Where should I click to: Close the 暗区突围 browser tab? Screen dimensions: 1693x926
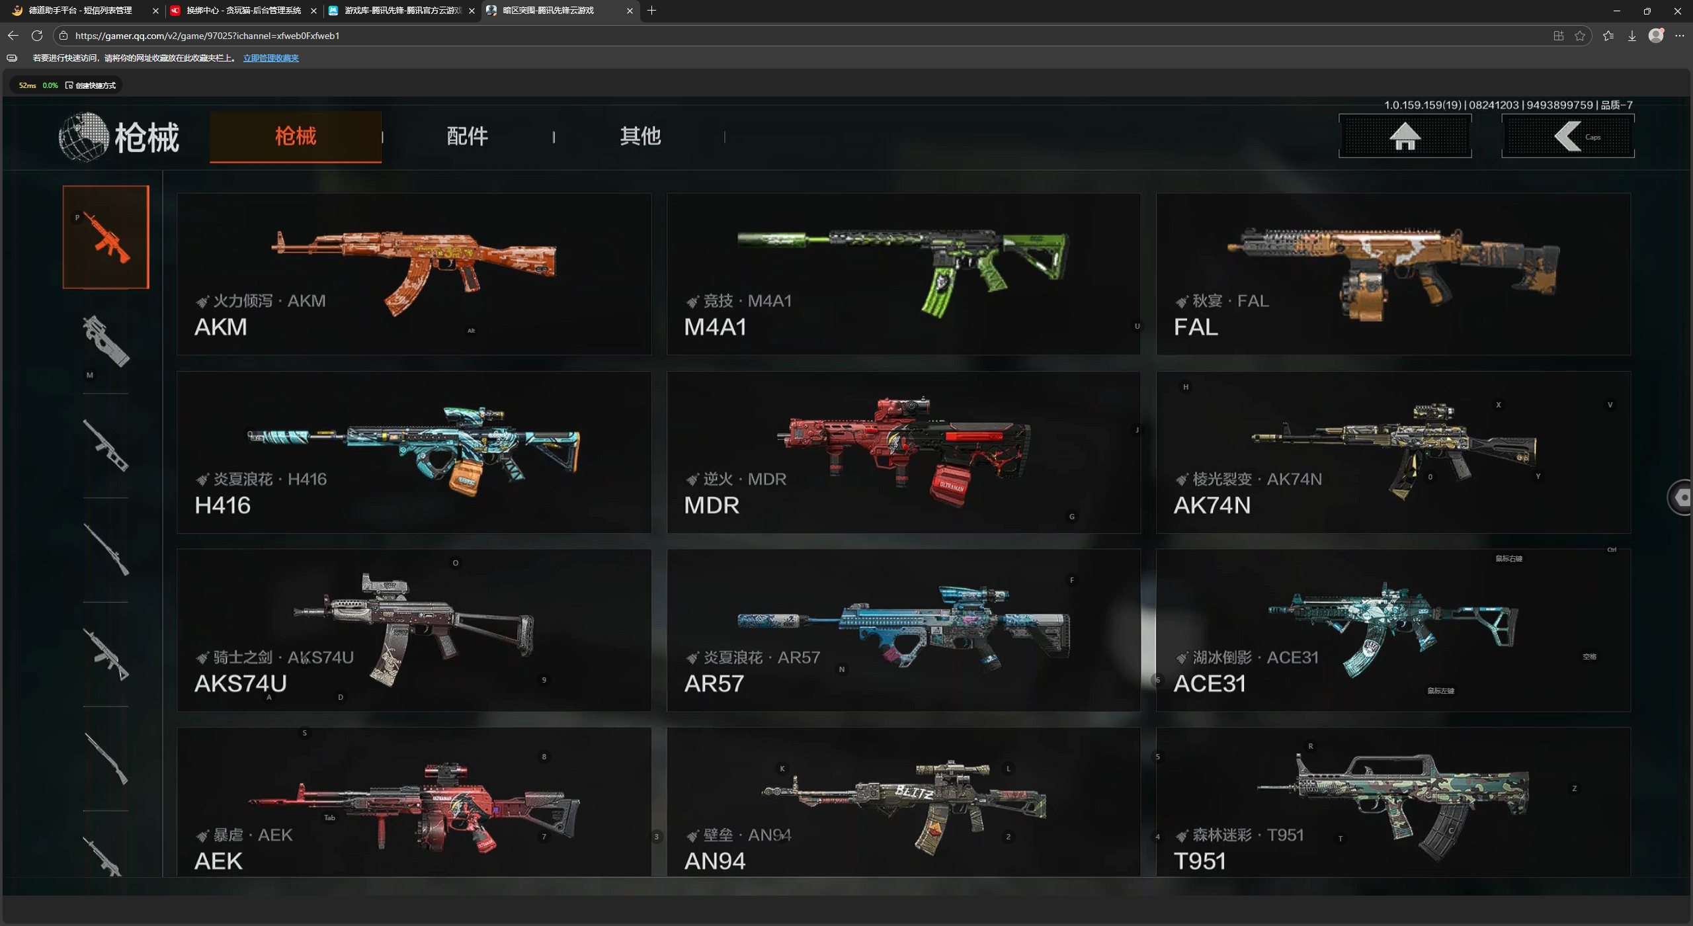tap(630, 11)
